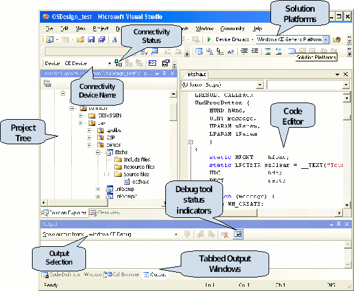Close the etcha.c editor document
The height and width of the screenshot is (291, 354).
coord(345,74)
